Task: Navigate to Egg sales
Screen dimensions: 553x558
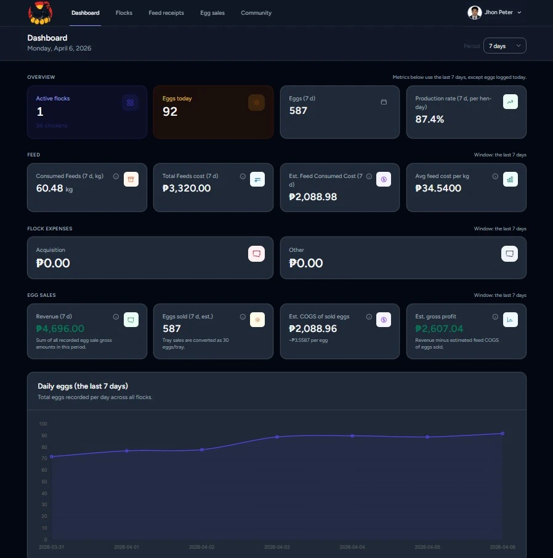Action: click(x=212, y=12)
